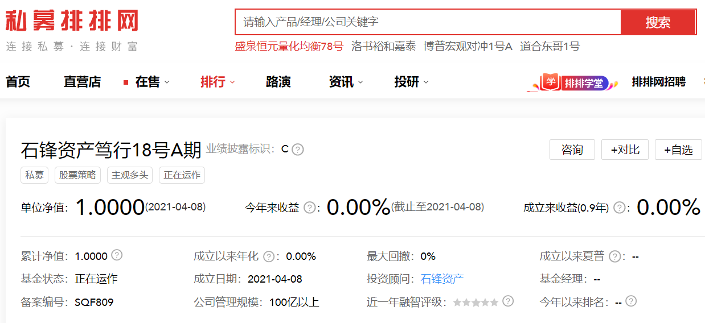Open the 直营店 nav item
The height and width of the screenshot is (323, 705).
(82, 82)
